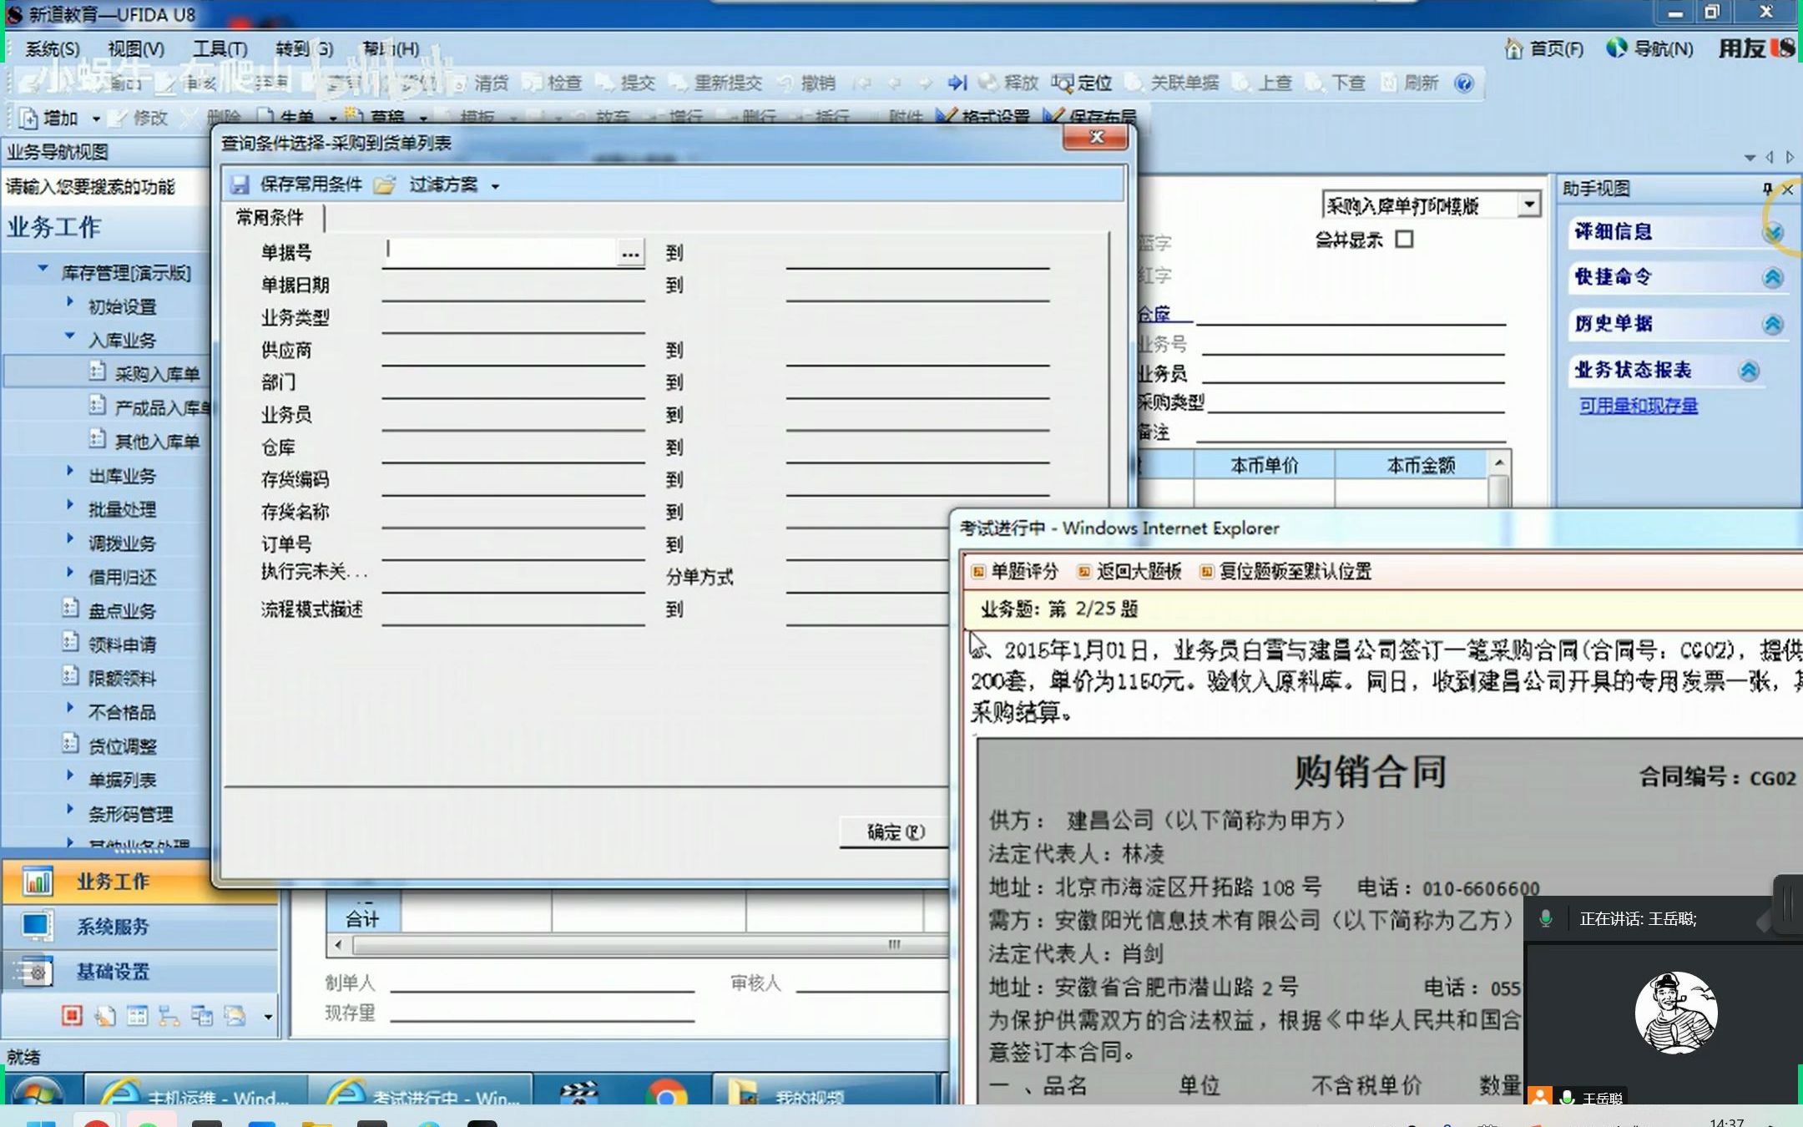This screenshot has width=1803, height=1127.
Task: Click the 系统服务 monitor icon
Action: [38, 927]
